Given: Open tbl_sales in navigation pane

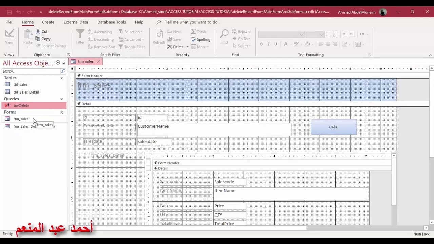Looking at the screenshot, I should tap(20, 84).
